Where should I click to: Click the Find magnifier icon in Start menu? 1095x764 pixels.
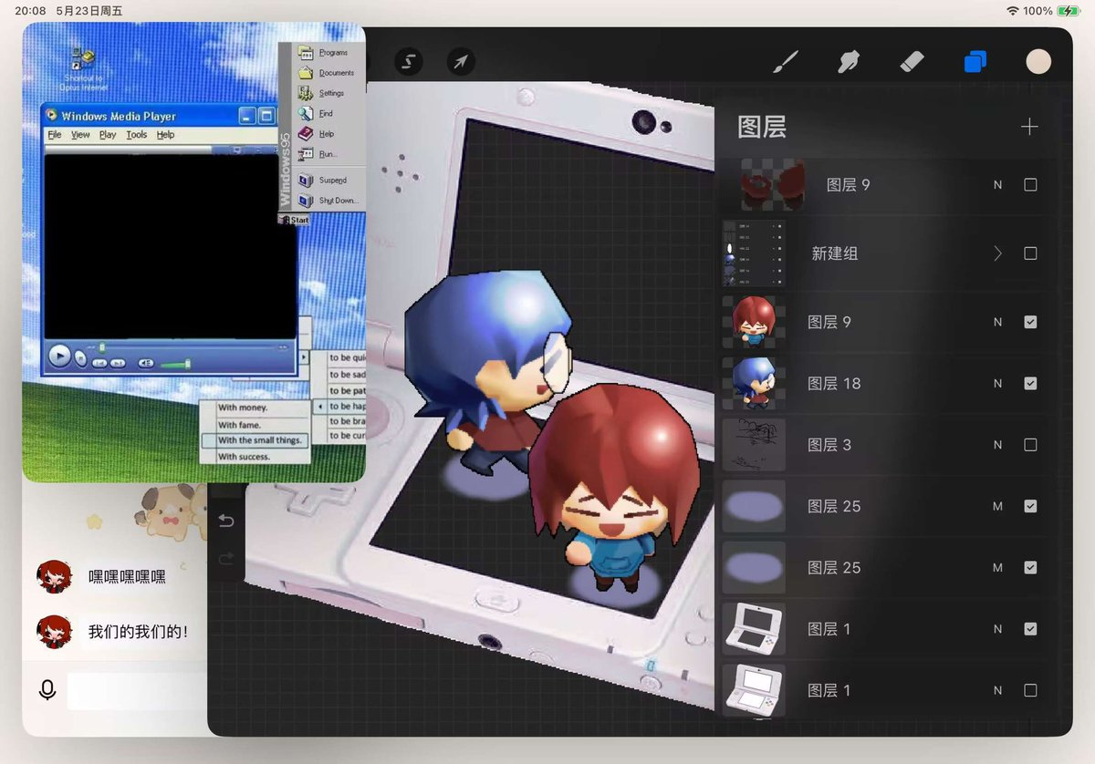307,114
